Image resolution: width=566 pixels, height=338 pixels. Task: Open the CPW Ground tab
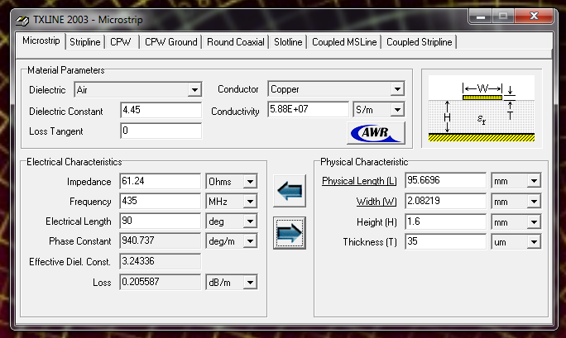170,42
